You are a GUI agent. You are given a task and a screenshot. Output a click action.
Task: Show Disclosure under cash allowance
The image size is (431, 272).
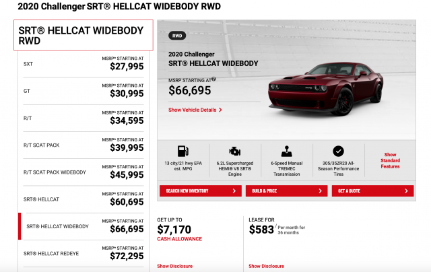(x=175, y=266)
